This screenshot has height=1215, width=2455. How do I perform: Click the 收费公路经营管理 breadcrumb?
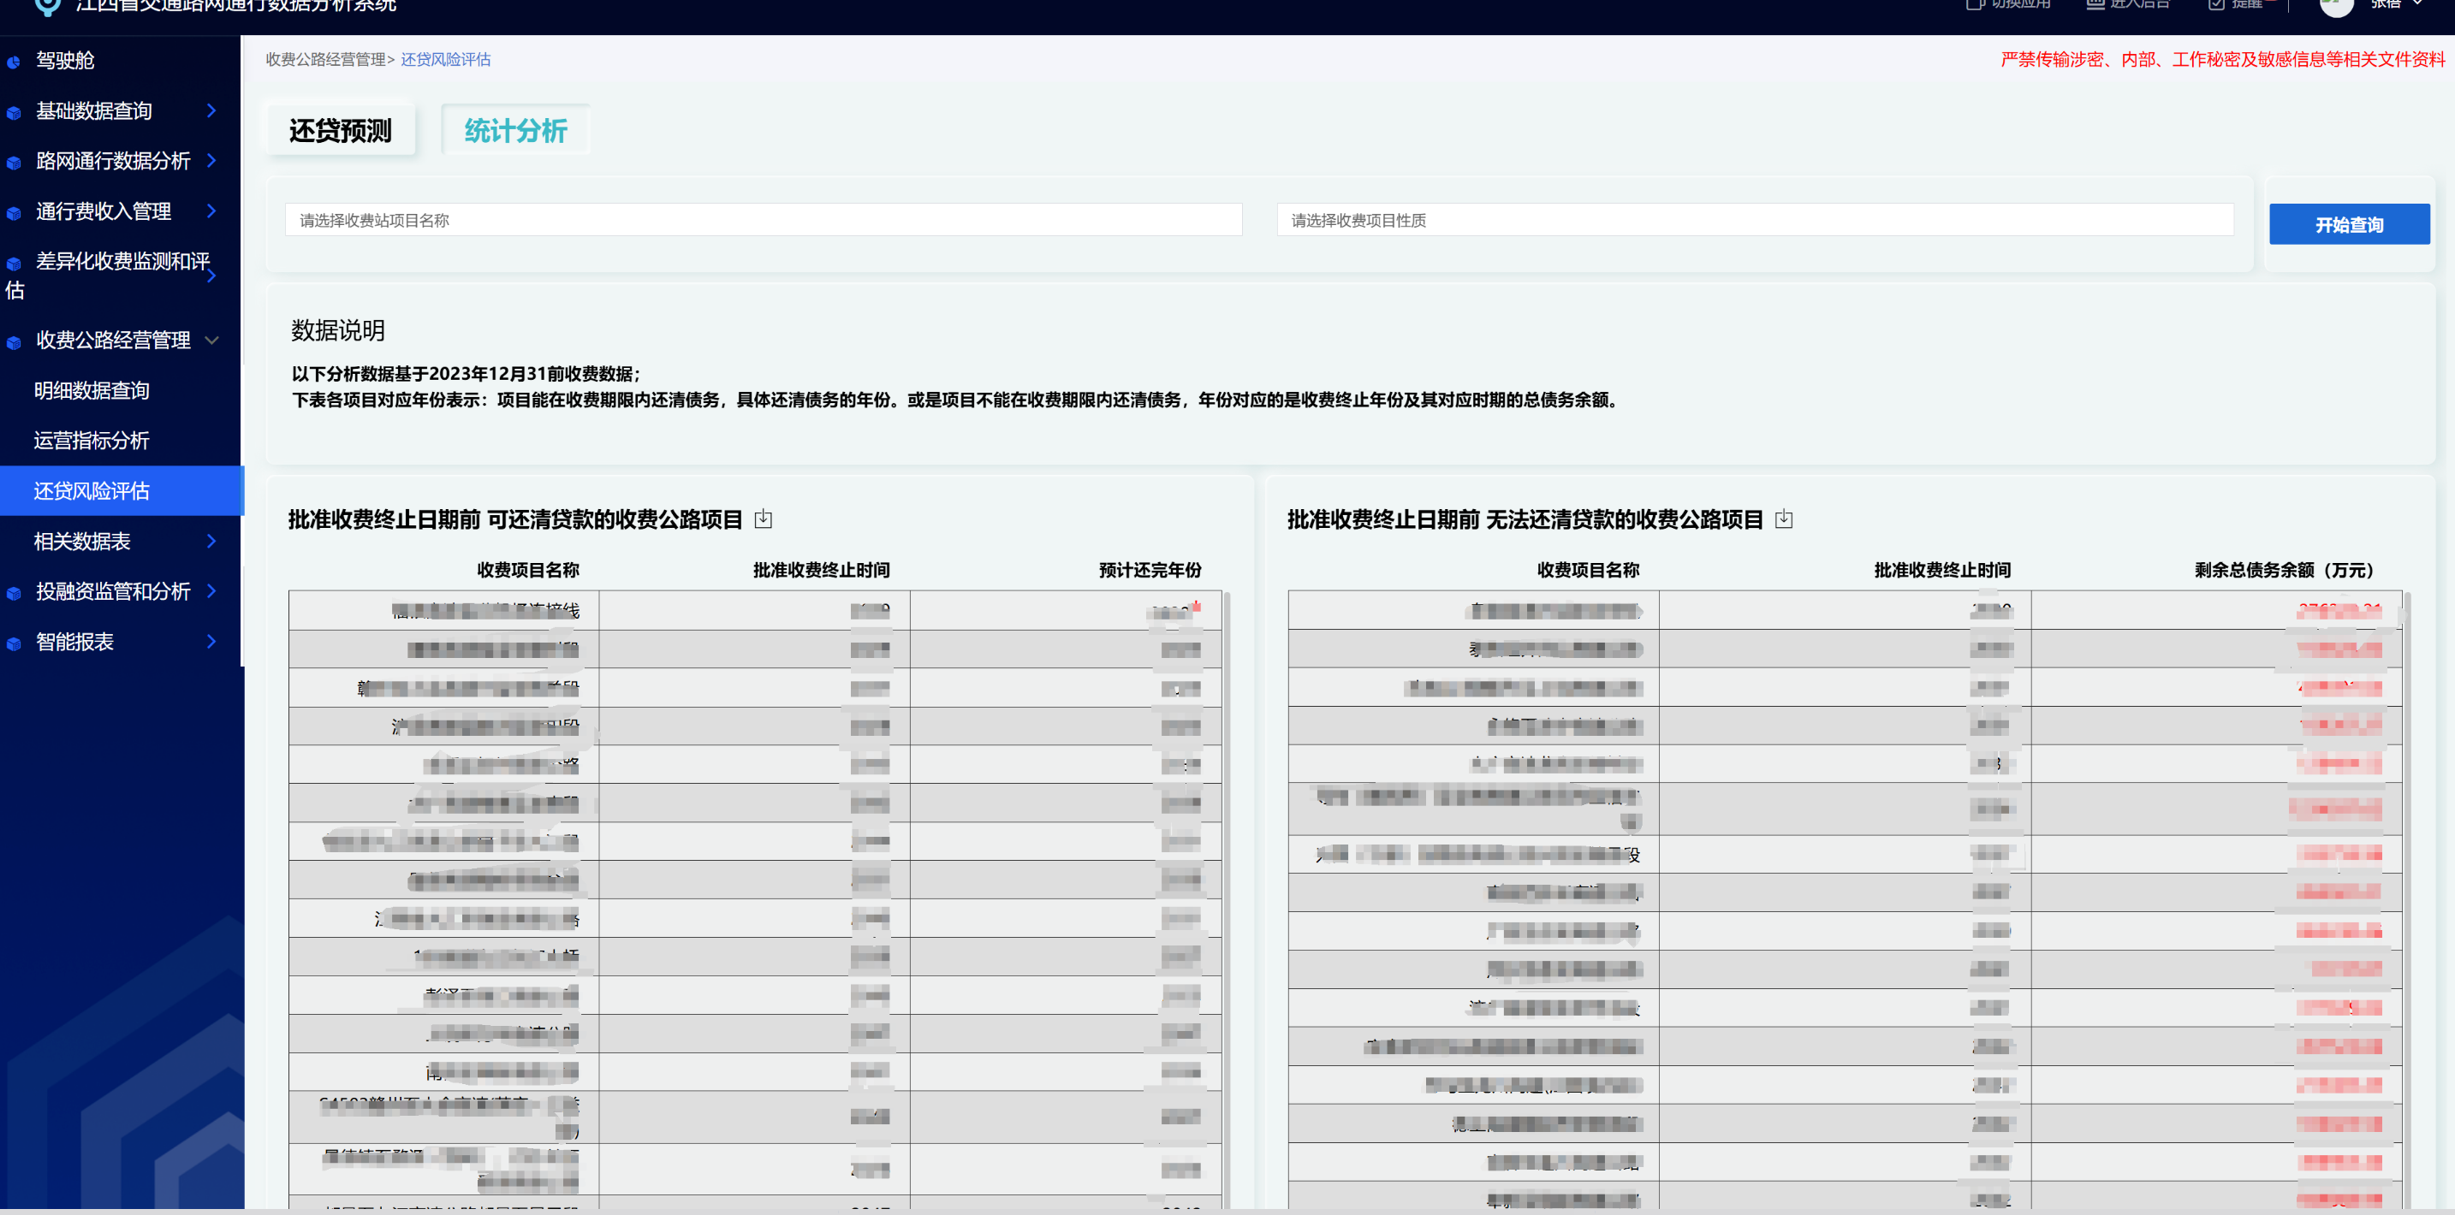(x=325, y=59)
